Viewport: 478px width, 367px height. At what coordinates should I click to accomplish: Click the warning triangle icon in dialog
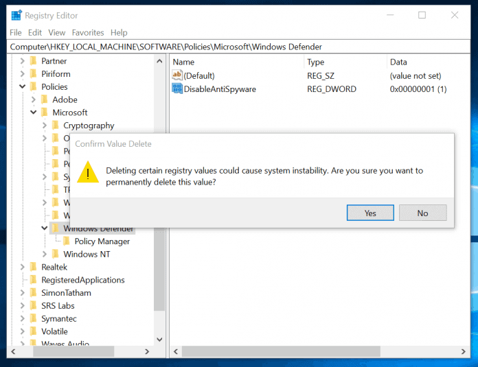tap(88, 172)
